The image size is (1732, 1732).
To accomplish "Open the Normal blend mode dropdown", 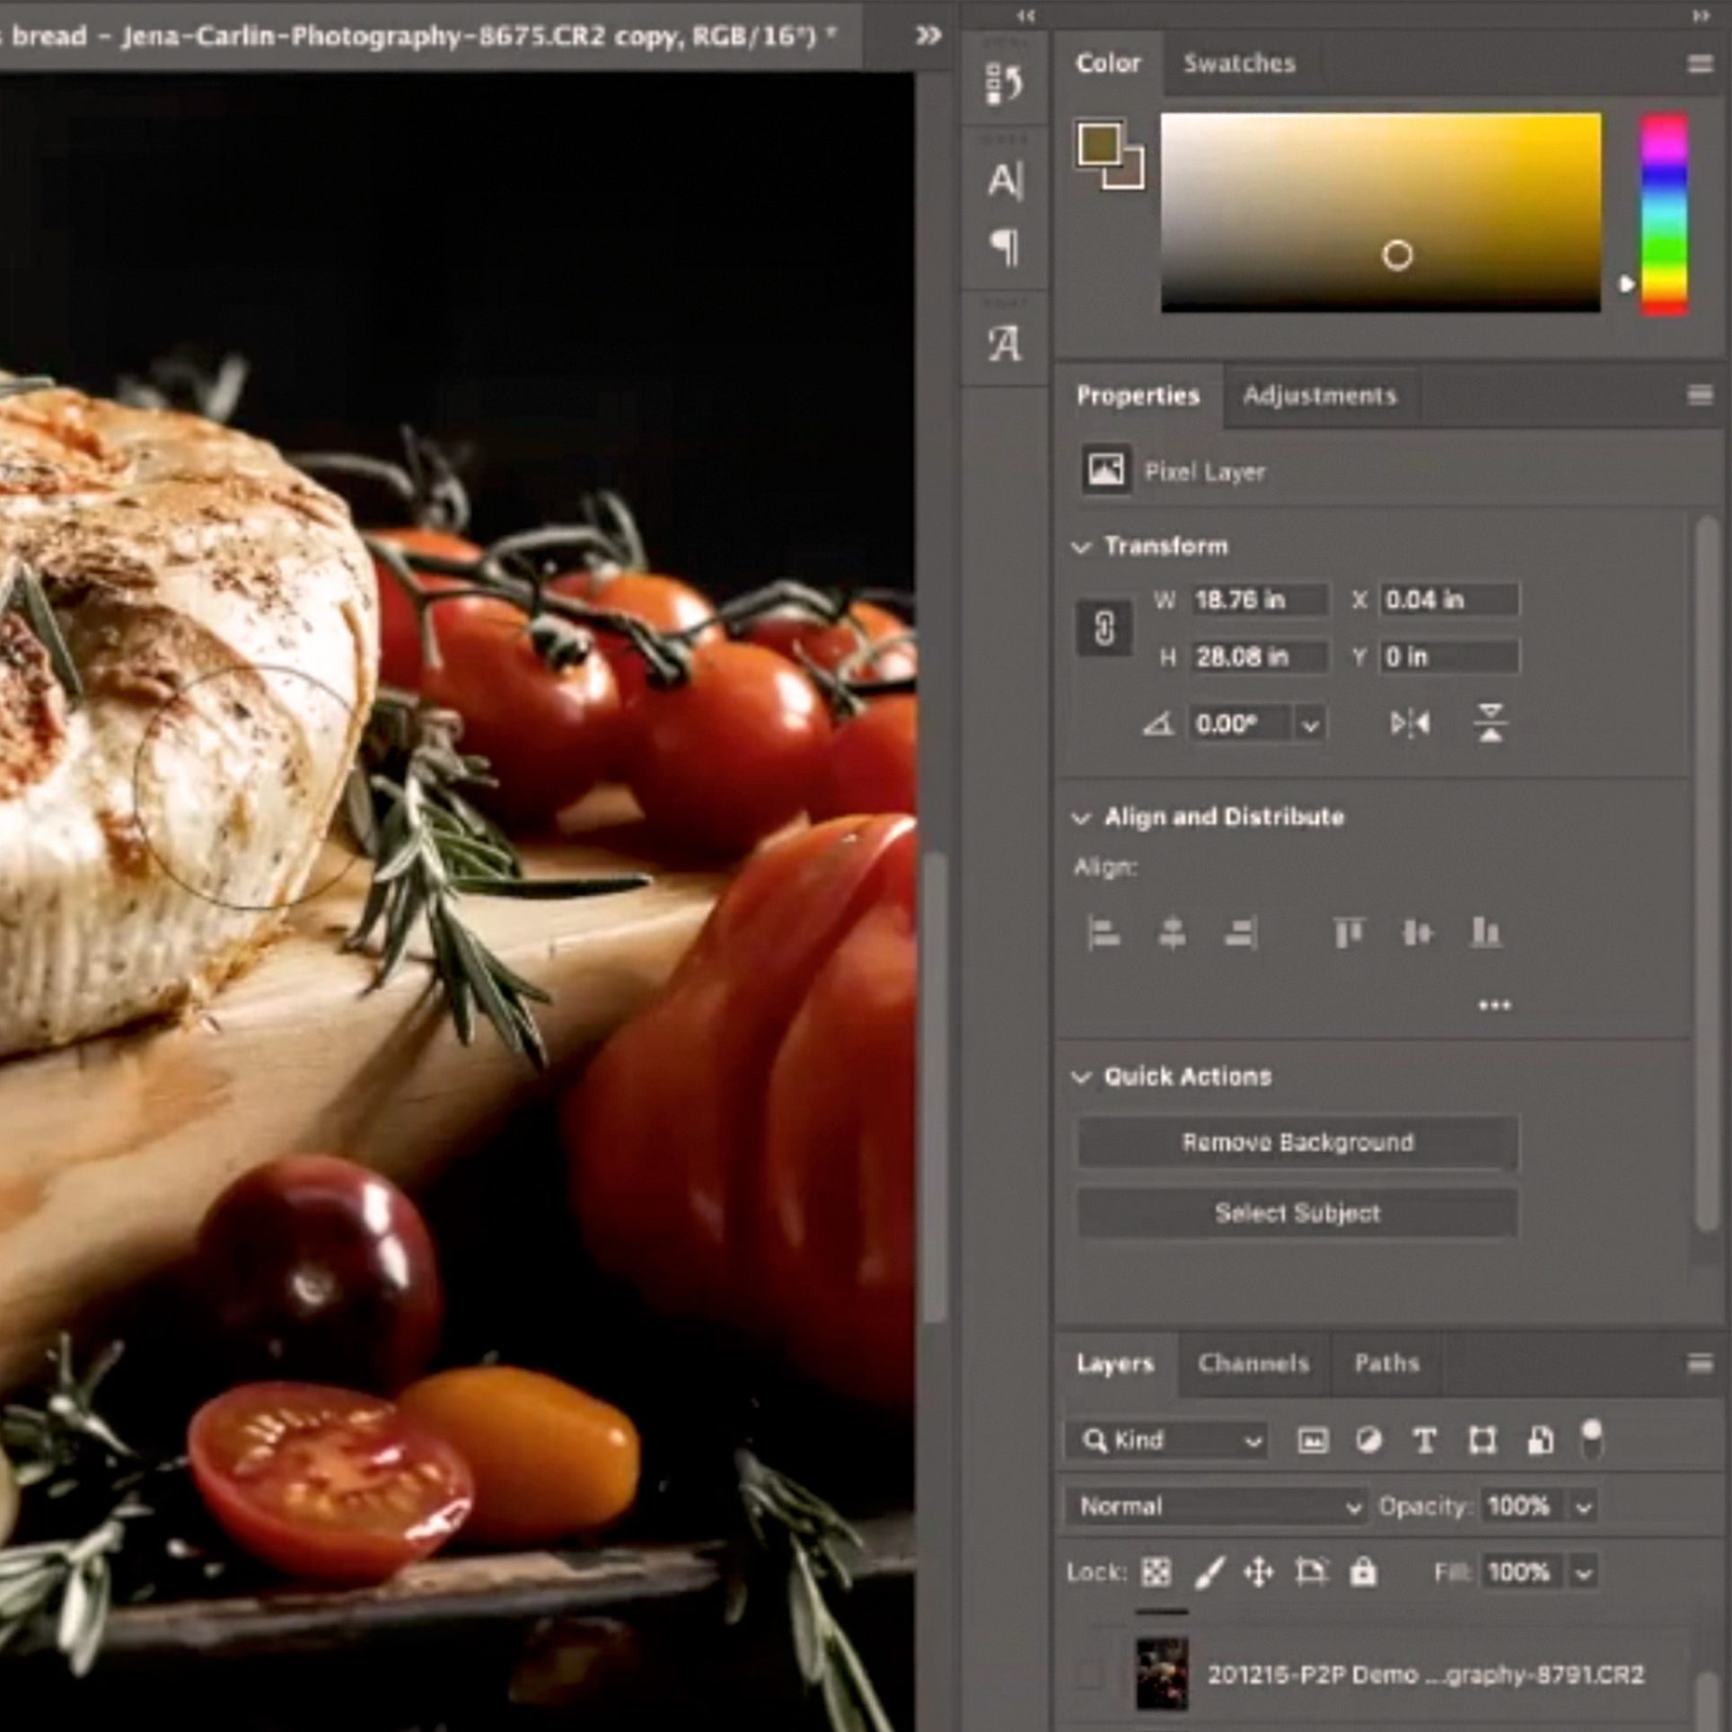I will click(x=1218, y=1506).
